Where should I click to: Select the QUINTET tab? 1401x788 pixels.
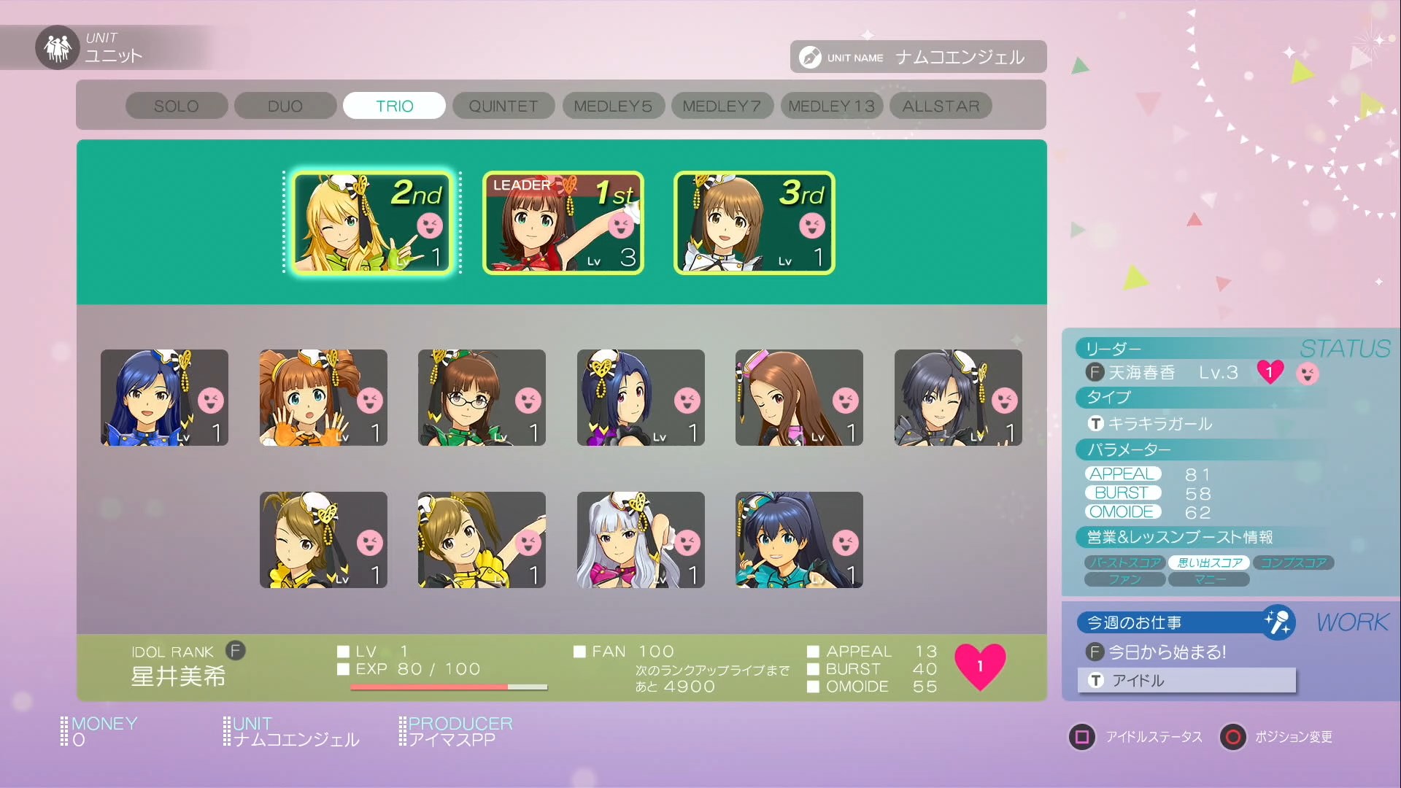[x=503, y=106]
